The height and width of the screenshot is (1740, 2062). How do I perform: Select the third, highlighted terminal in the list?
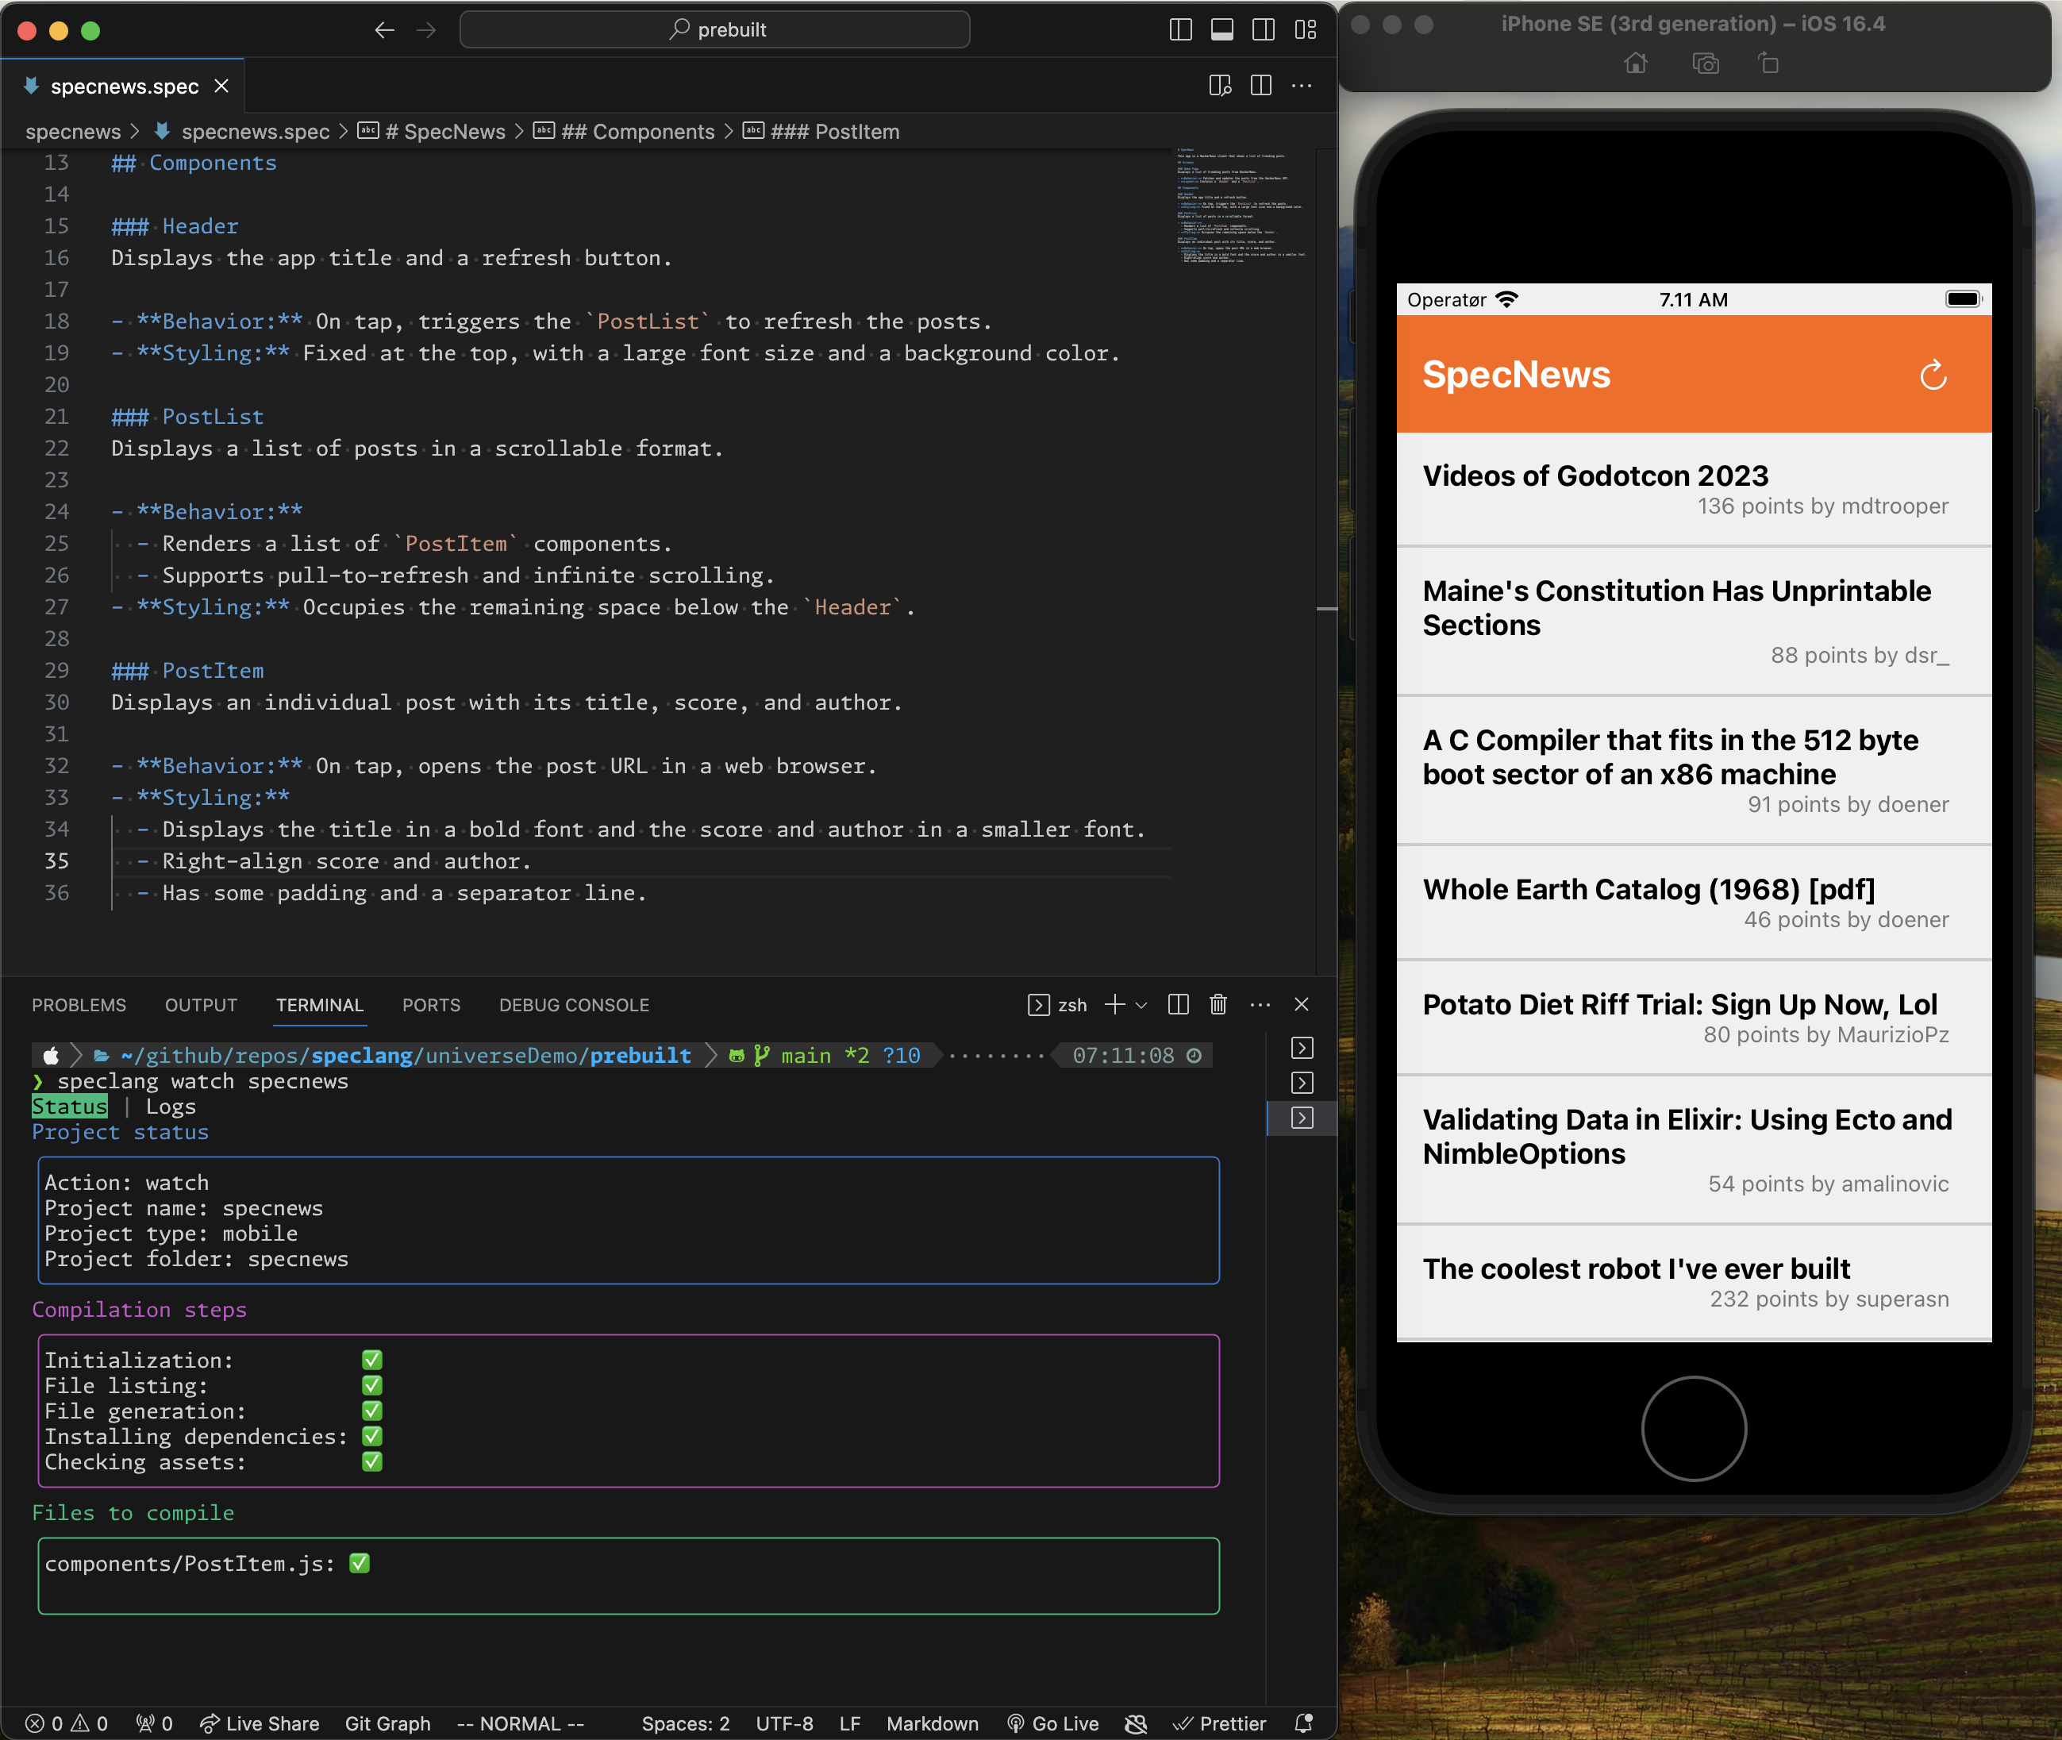(1302, 1118)
